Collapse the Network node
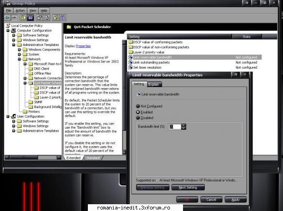Viewport: 283px width, 211px height. [19, 59]
